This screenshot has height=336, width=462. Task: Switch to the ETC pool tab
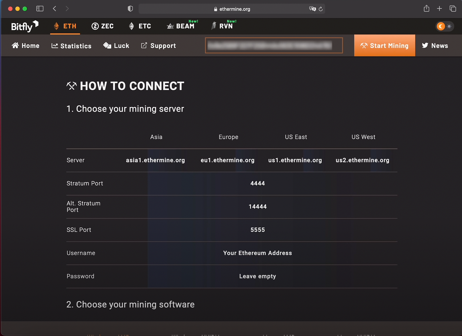(x=140, y=26)
